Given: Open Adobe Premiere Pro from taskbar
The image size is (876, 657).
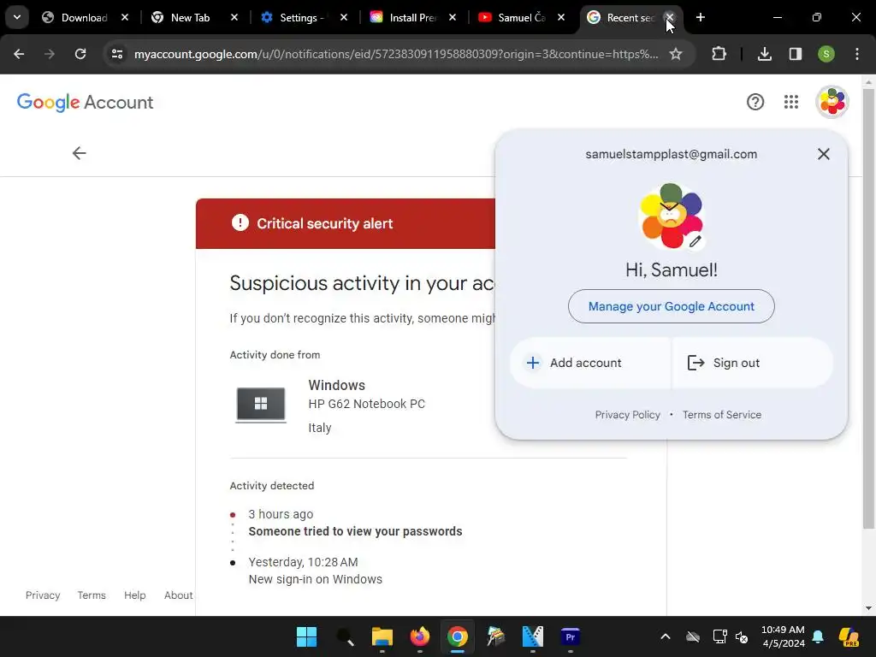Looking at the screenshot, I should [x=570, y=636].
